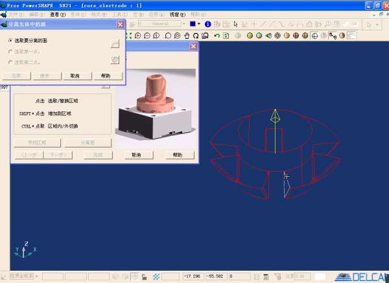
Task: Click the blue info icon in toolbar
Action: click(x=207, y=24)
